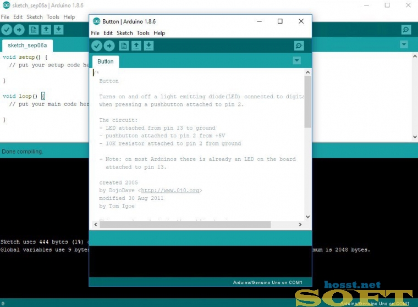This screenshot has width=418, height=307.
Task: Click 'Note: on most Arduinos' comment line
Action: click(197, 159)
